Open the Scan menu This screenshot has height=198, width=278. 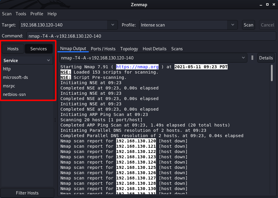tap(7, 14)
